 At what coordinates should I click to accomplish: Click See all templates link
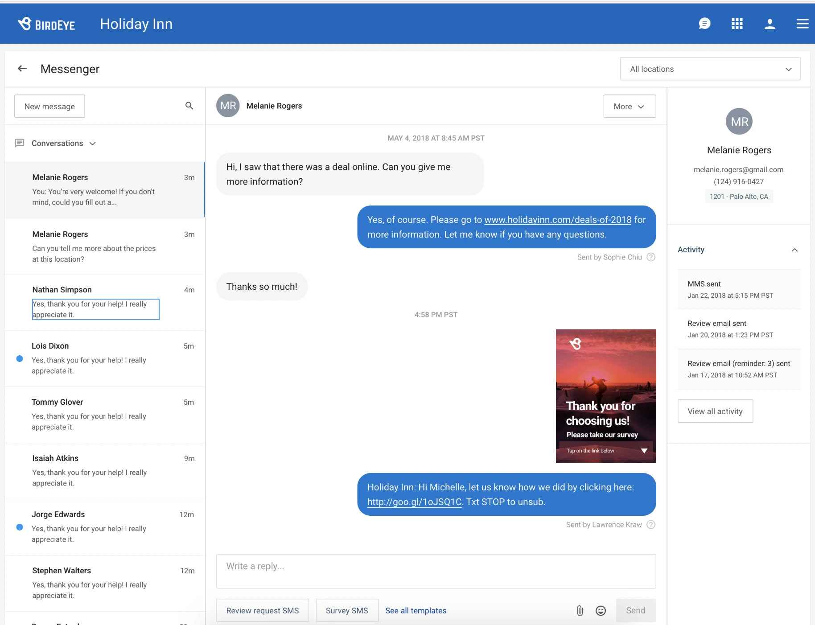(416, 610)
